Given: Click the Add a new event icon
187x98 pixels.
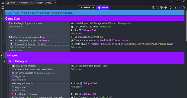Looking at the screenshot, I should pyautogui.click(x=153, y=8).
